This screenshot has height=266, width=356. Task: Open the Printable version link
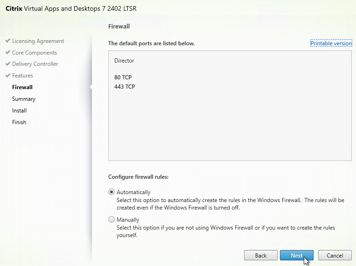pyautogui.click(x=331, y=43)
